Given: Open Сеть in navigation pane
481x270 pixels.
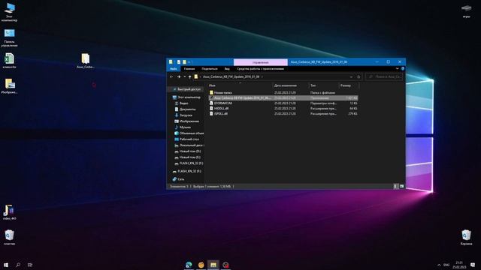Looking at the screenshot, I should coord(179,179).
